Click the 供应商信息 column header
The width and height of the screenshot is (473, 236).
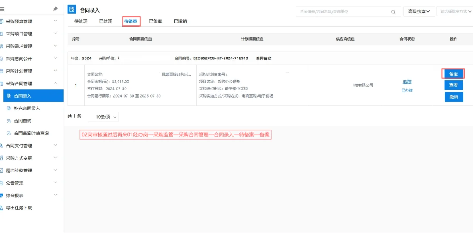pos(345,39)
